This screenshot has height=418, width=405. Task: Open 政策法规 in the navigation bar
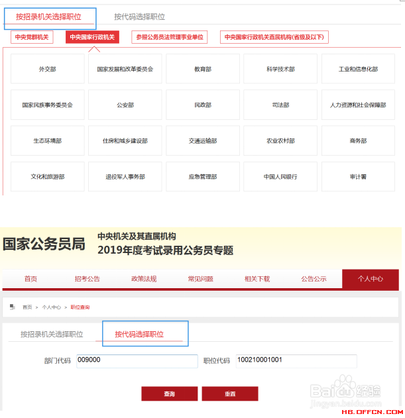(x=144, y=279)
